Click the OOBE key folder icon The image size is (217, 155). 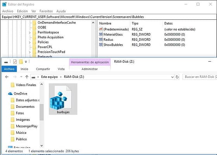coord(34,28)
